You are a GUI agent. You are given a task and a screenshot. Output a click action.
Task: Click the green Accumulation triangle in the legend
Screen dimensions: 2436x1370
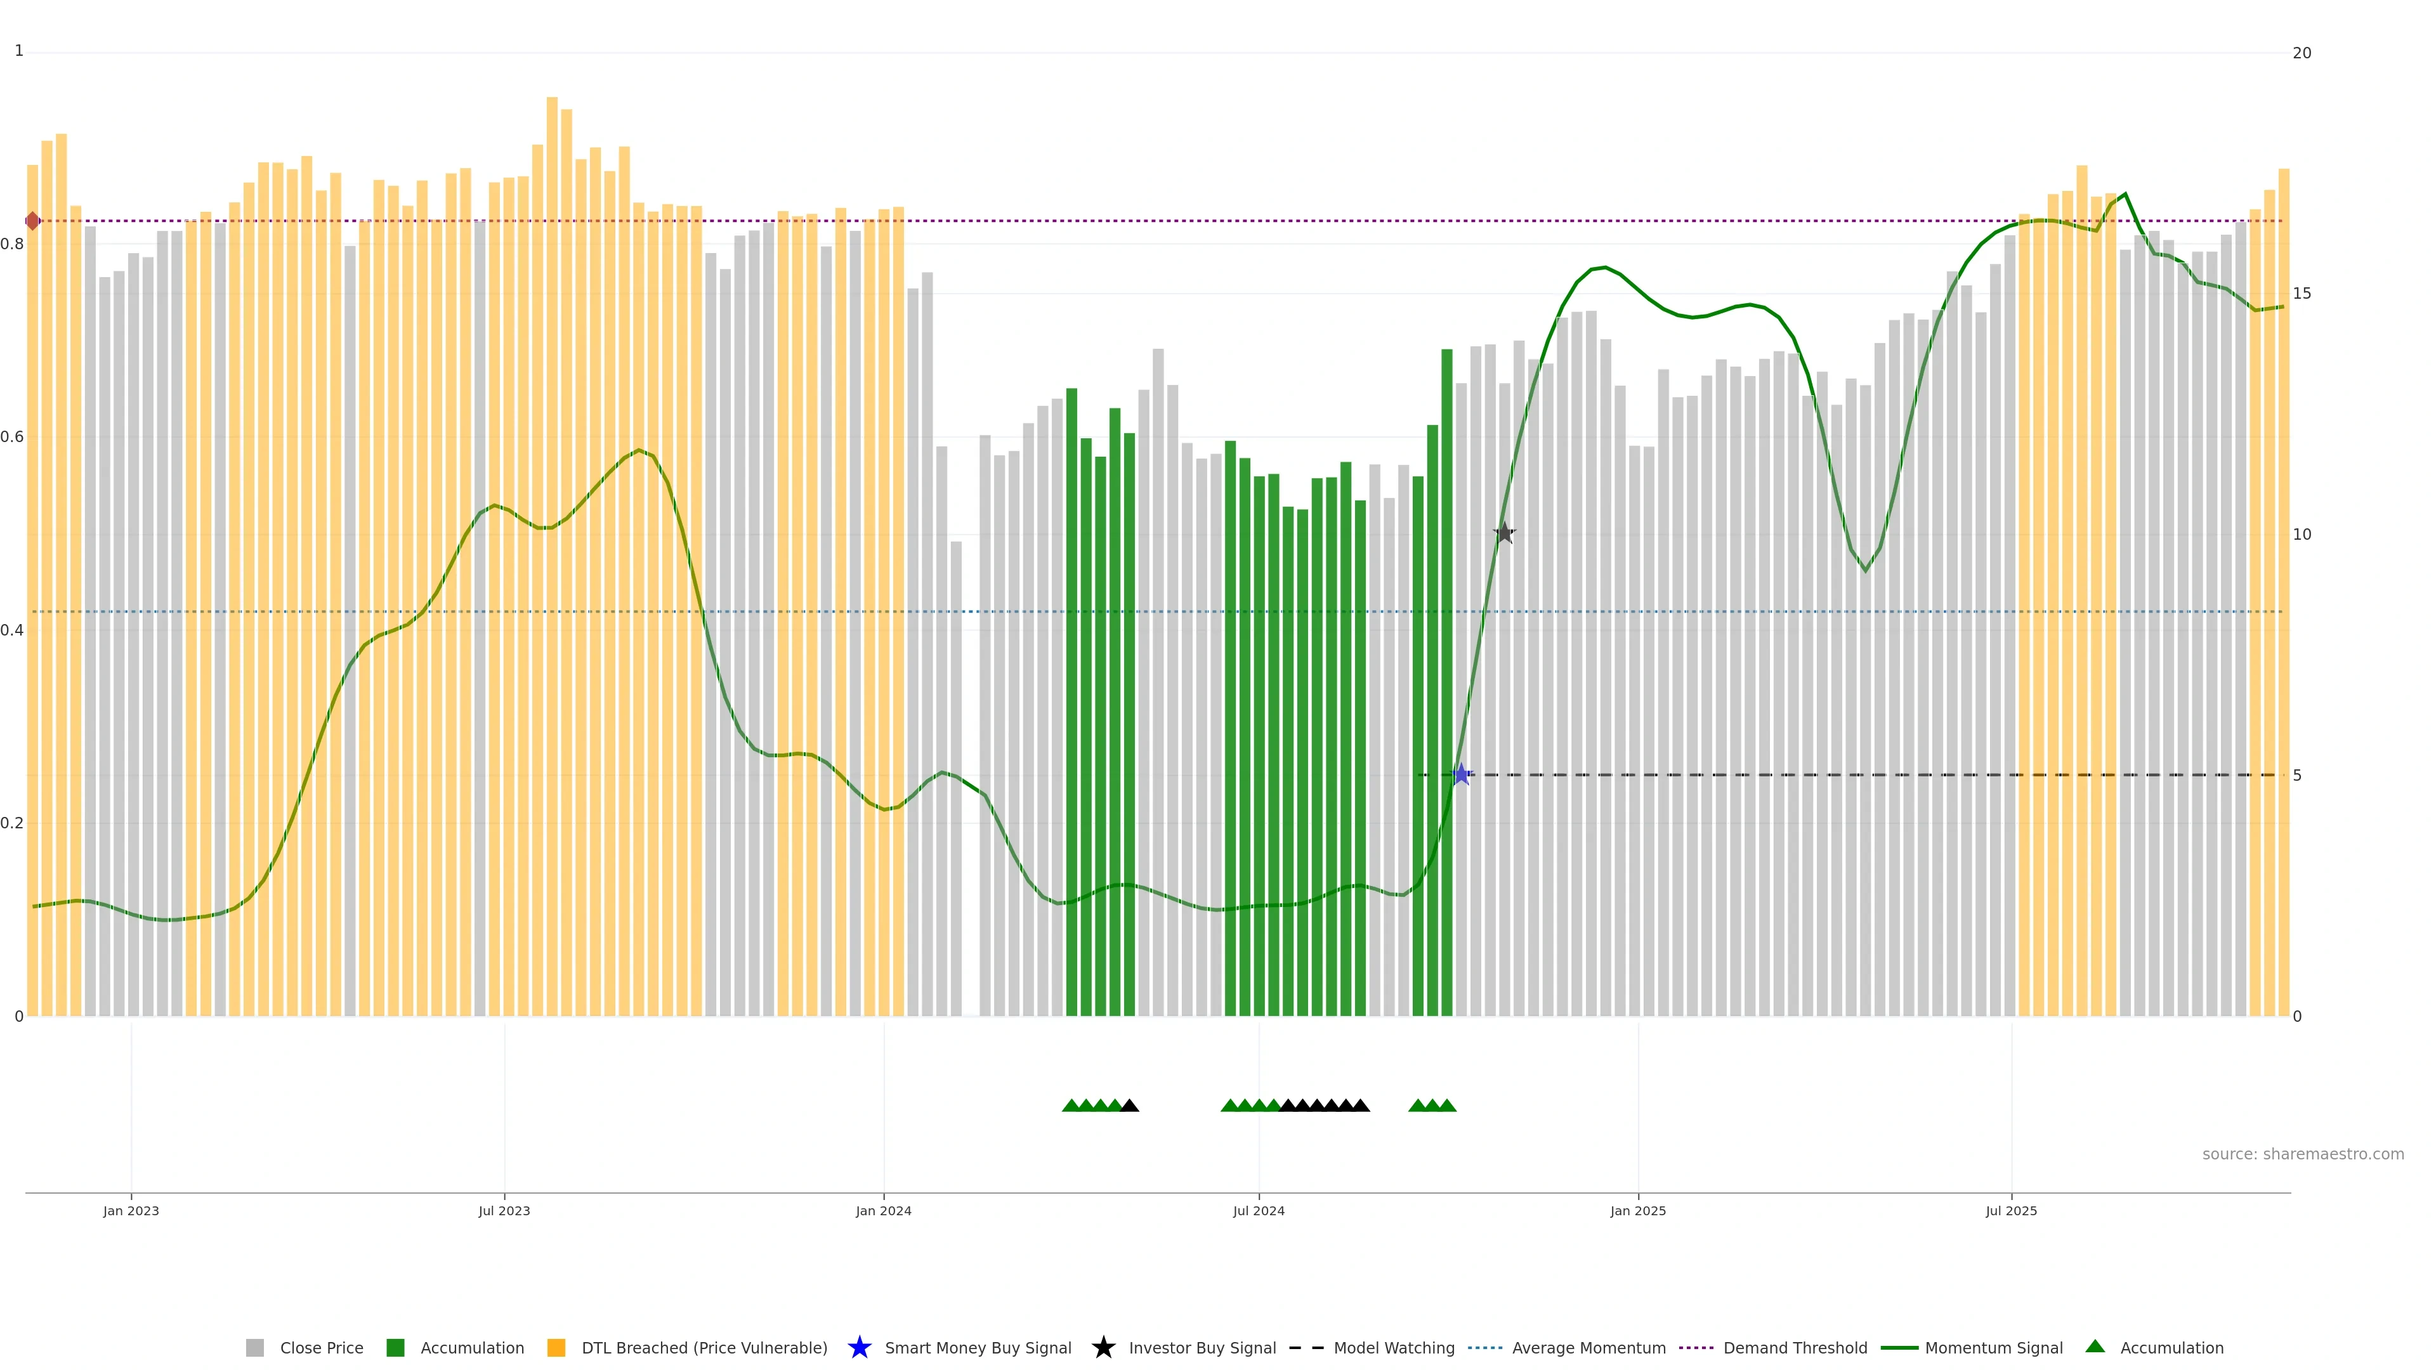point(2095,1347)
